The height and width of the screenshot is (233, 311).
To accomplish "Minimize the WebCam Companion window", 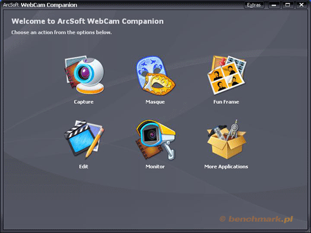I will (x=274, y=5).
